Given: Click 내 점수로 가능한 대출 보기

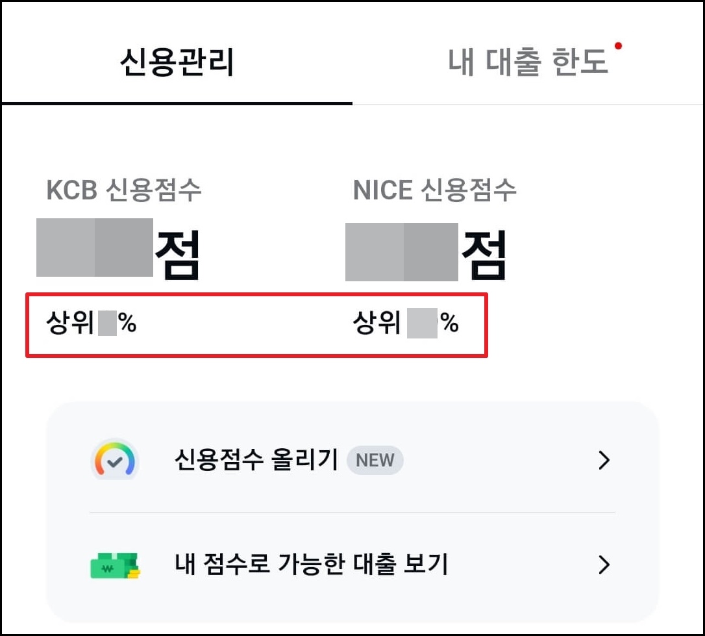Looking at the screenshot, I should tap(312, 565).
